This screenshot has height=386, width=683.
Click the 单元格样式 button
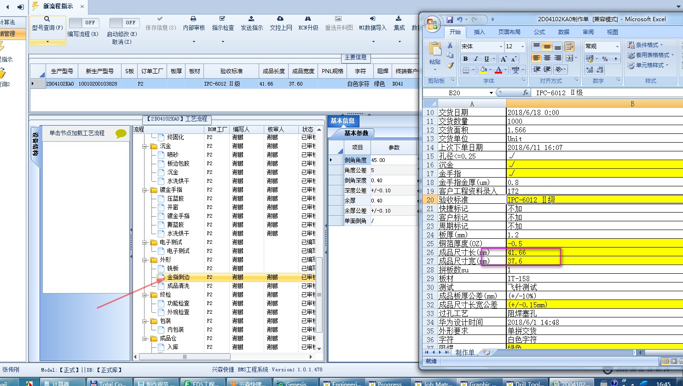(x=648, y=65)
